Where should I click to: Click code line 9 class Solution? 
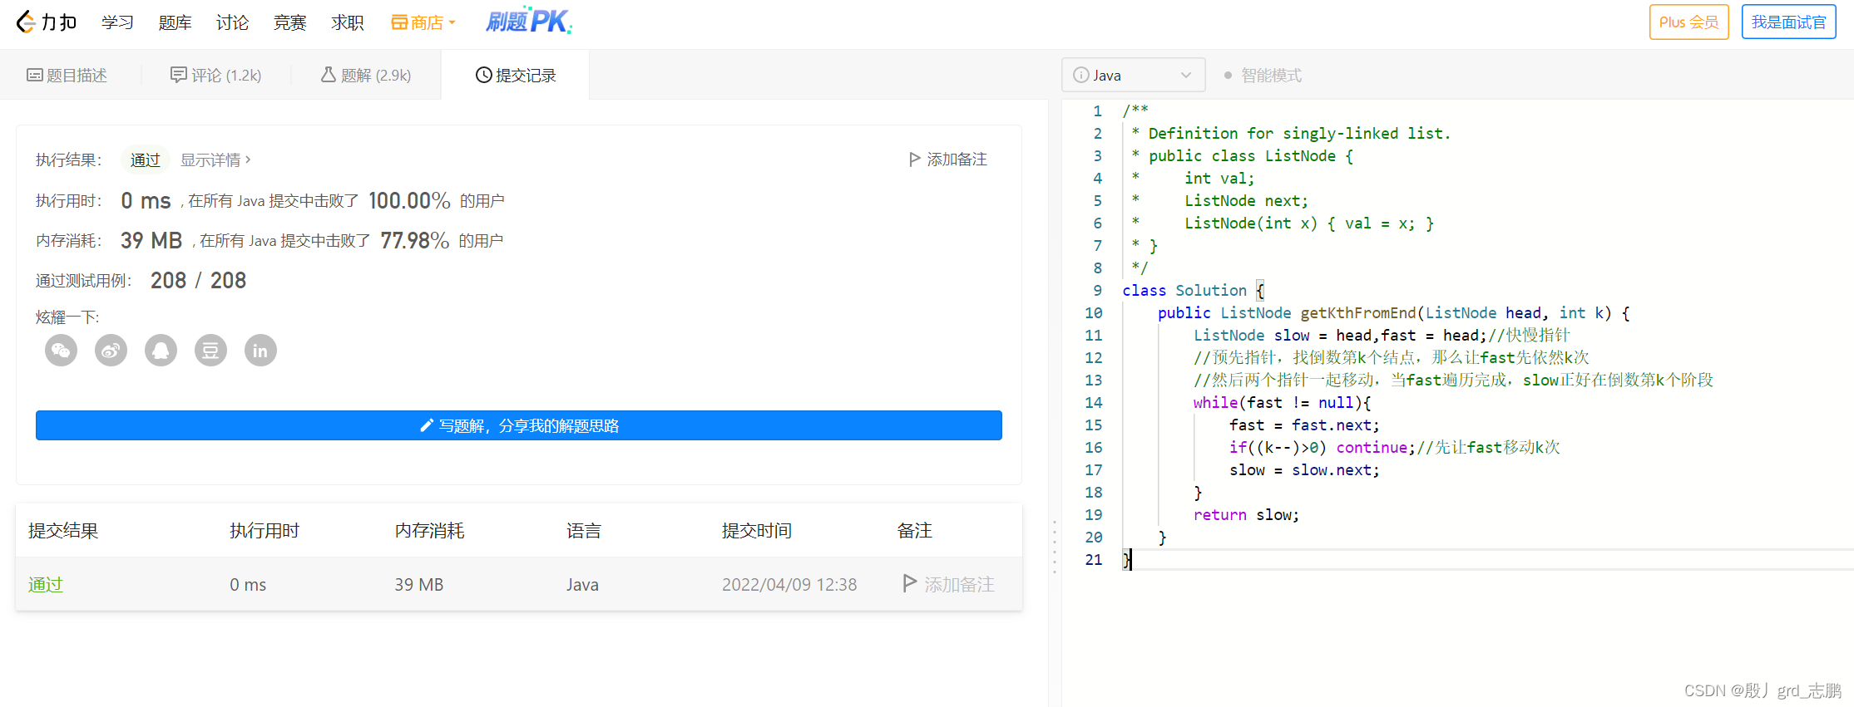(1194, 290)
